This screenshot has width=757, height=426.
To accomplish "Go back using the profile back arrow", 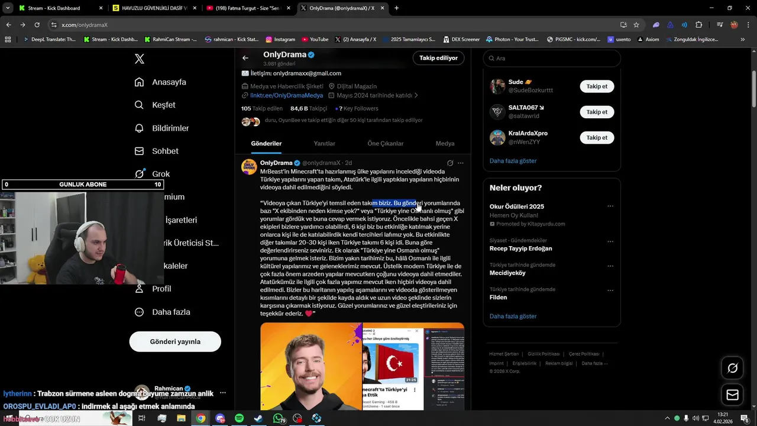I will point(245,58).
